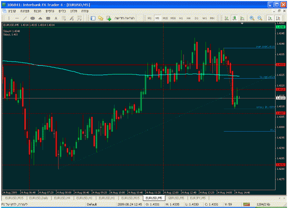Image resolution: width=288 pixels, height=208 pixels.
Task: Switch chart to bar chart icon
Action: (226, 18)
